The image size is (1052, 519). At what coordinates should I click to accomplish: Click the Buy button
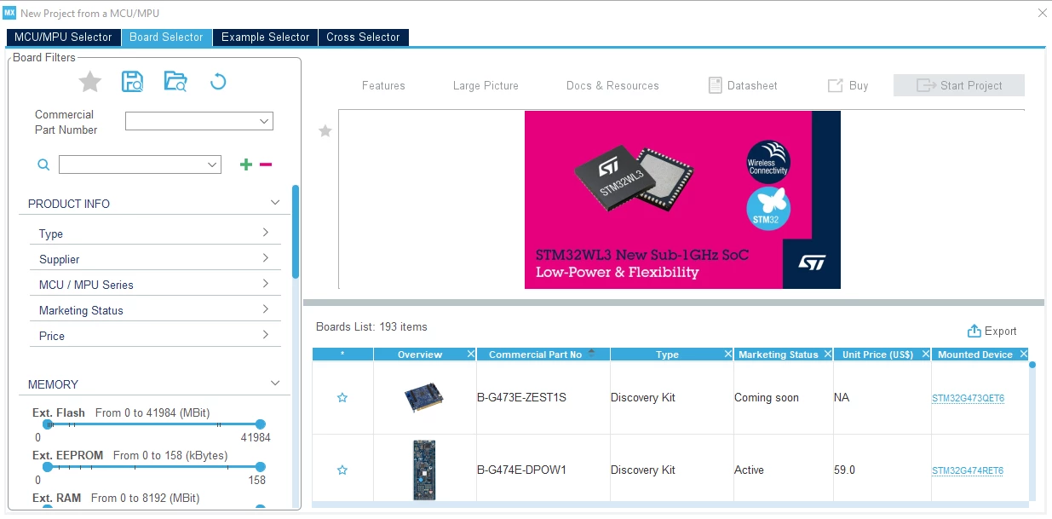click(848, 85)
